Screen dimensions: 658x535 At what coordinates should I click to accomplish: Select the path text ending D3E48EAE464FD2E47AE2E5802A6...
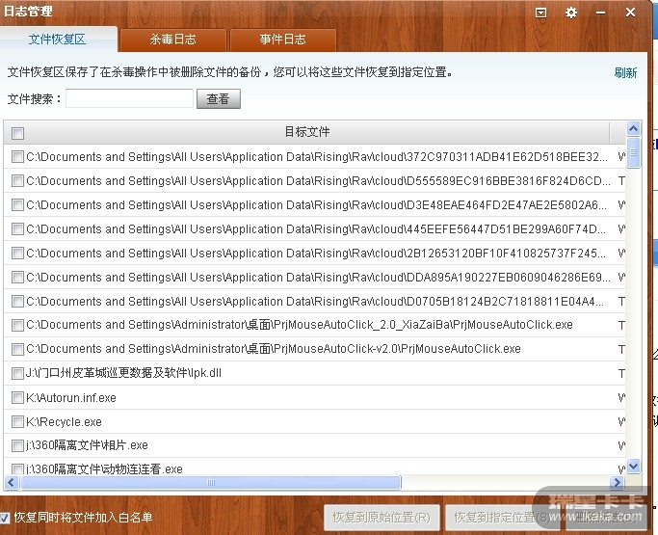coord(316,205)
